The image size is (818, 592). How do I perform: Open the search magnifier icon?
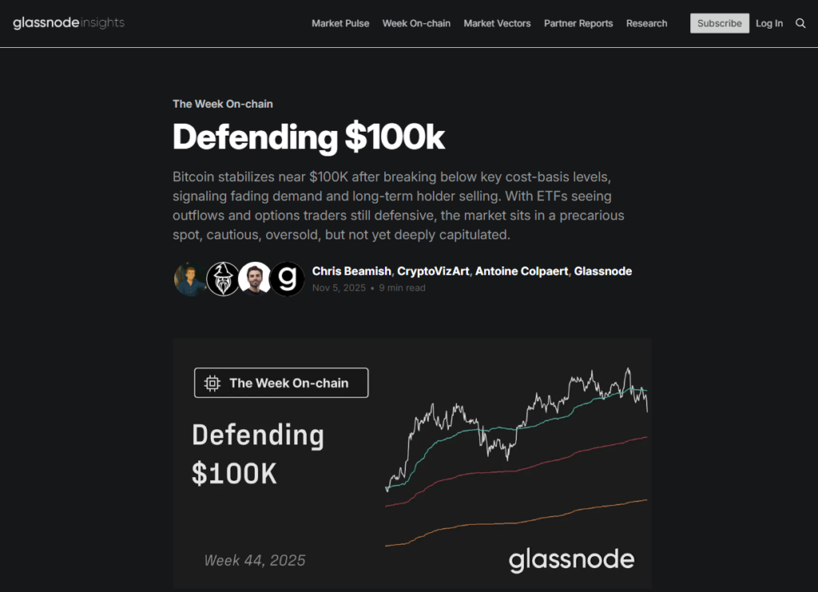(x=800, y=23)
